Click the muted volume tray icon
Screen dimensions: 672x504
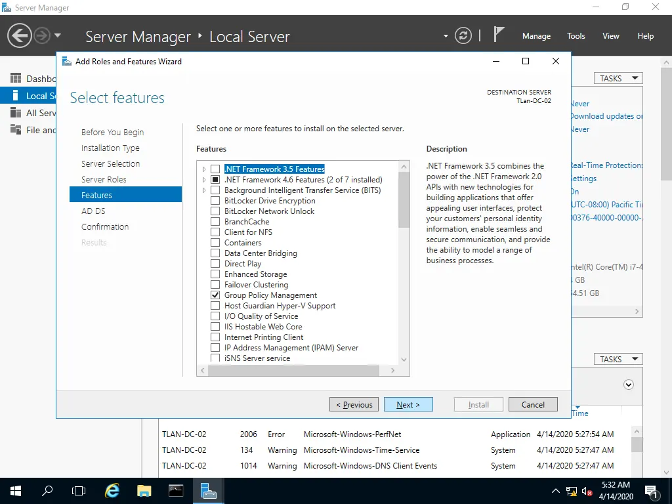pos(587,492)
